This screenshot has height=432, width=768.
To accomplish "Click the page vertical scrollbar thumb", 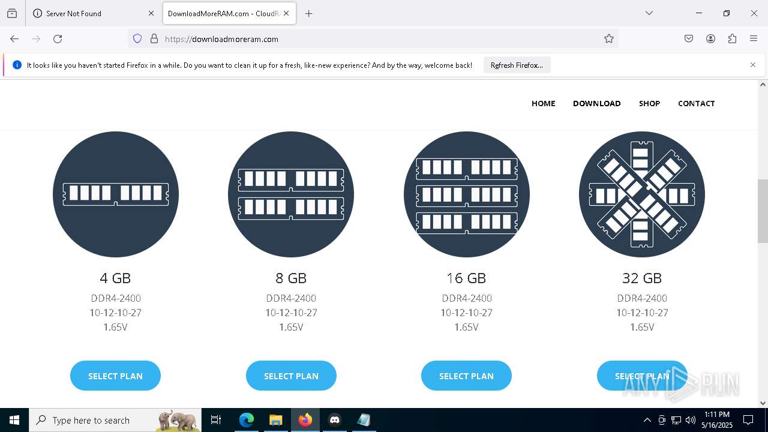I will pyautogui.click(x=763, y=211).
